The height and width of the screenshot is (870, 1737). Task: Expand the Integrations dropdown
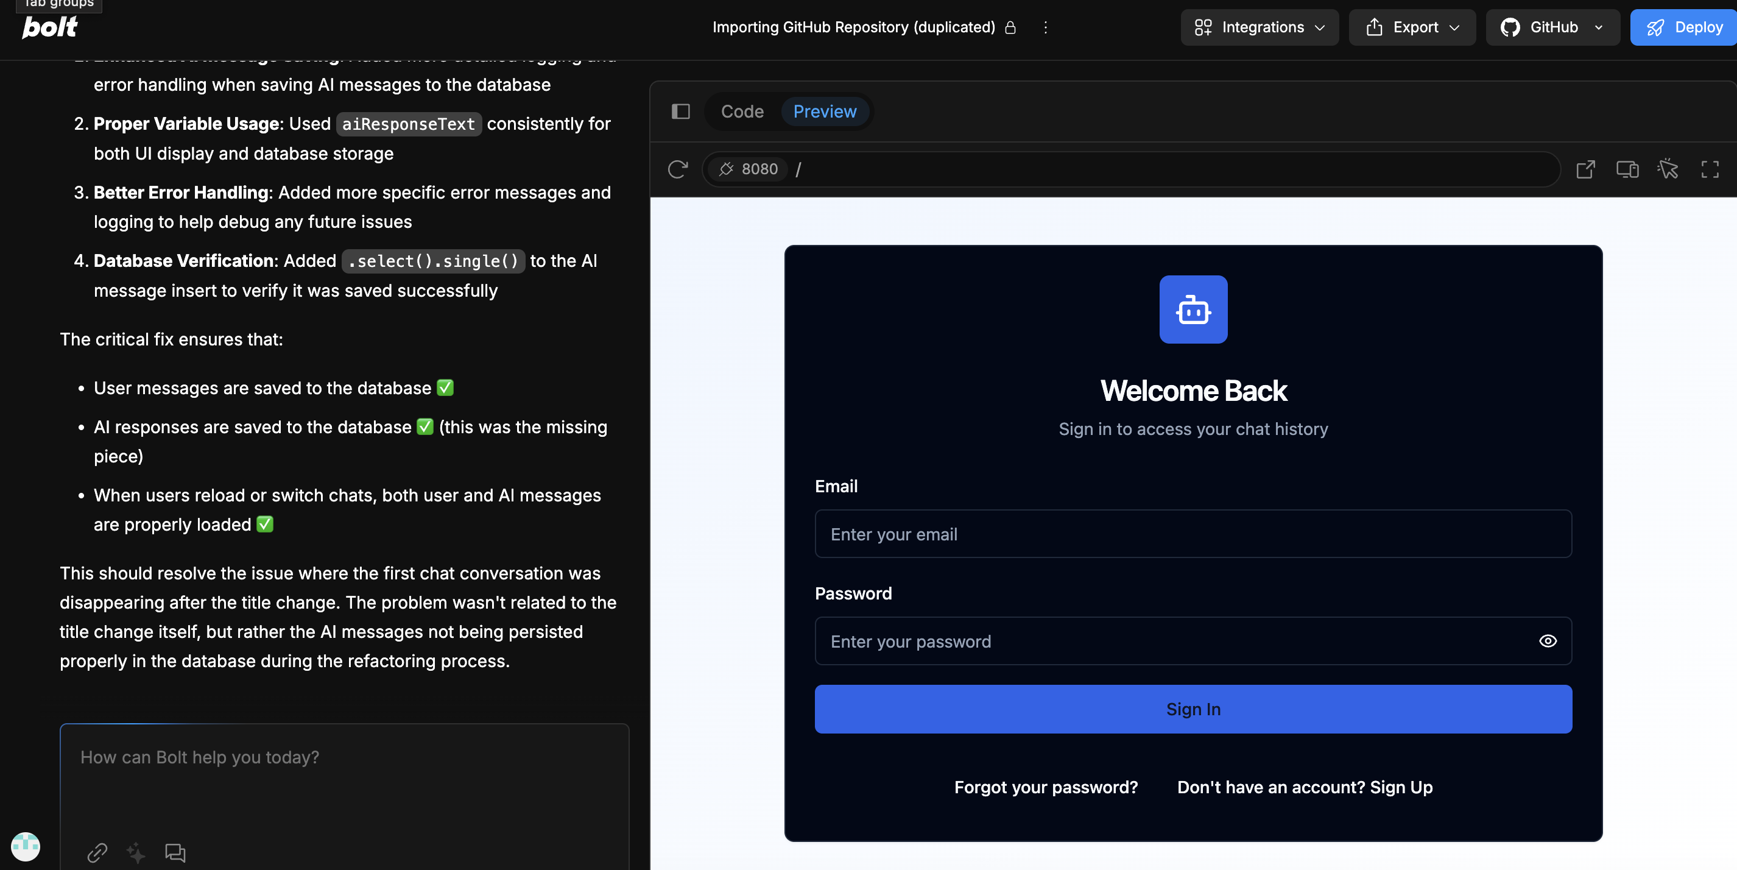pyautogui.click(x=1260, y=27)
